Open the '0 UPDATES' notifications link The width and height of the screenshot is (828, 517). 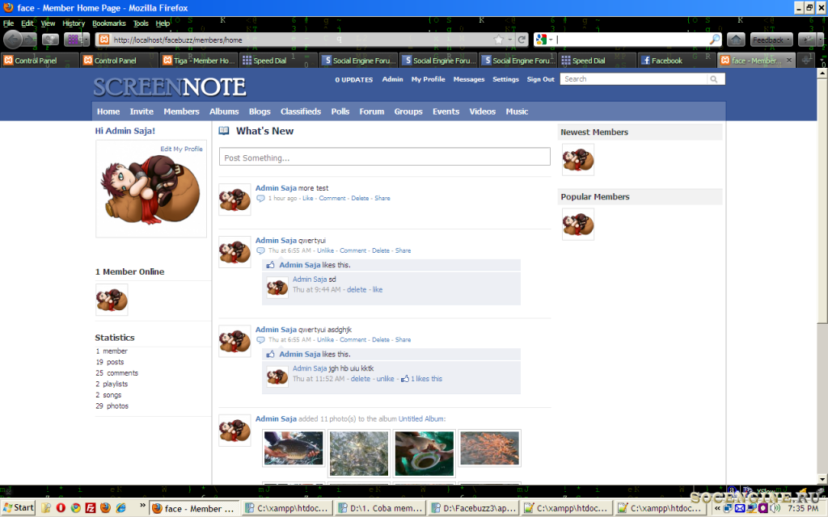pyautogui.click(x=354, y=80)
